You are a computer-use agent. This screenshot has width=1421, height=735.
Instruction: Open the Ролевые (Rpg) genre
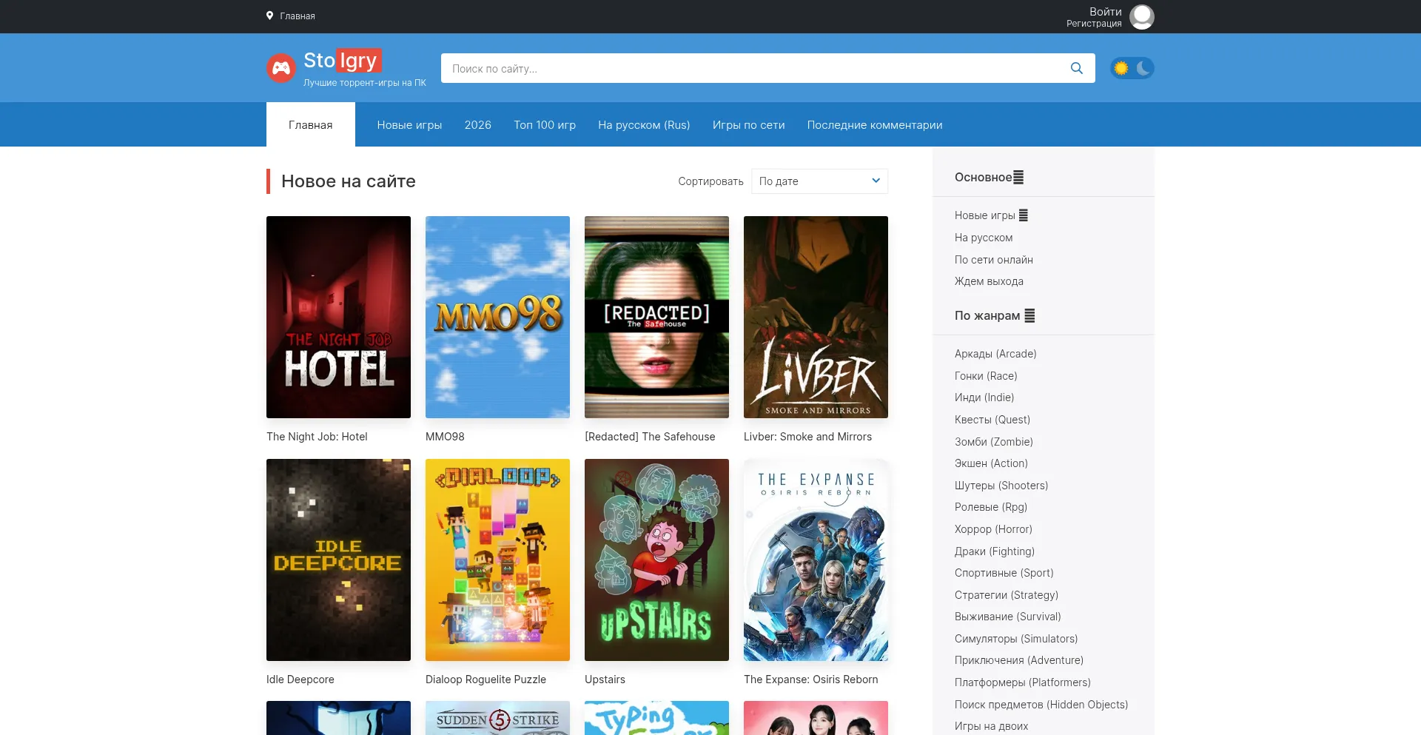(991, 507)
